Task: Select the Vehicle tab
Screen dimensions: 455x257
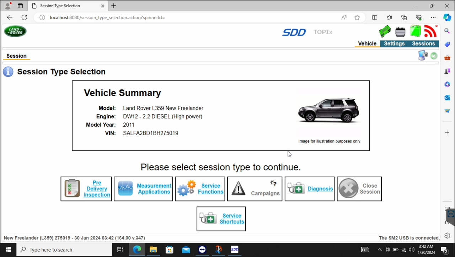Action: pos(367,43)
